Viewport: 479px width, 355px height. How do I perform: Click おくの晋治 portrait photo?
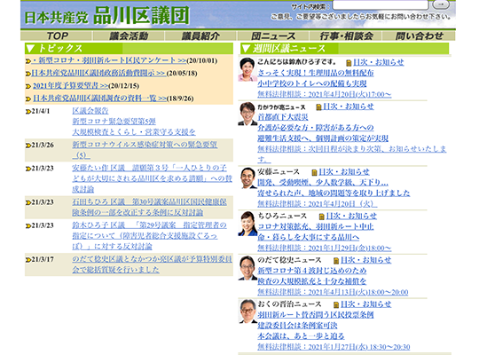[x=247, y=312]
